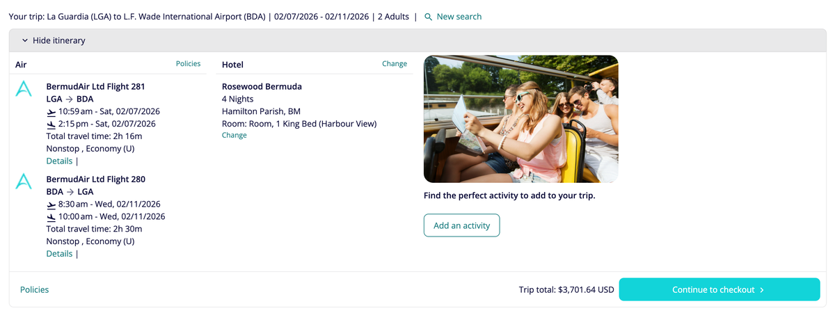Click departure plane icon for 10:59 am
835x313 pixels.
(51, 112)
